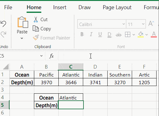Select row 1 header
This screenshot has width=159, height=116.
(x=5, y=74)
